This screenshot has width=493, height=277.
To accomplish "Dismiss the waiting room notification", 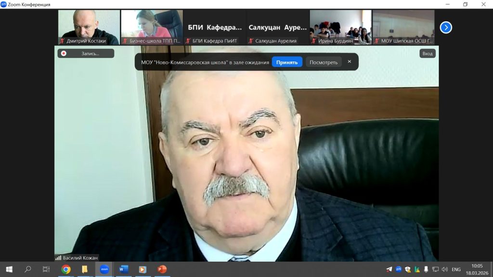I will pyautogui.click(x=350, y=62).
